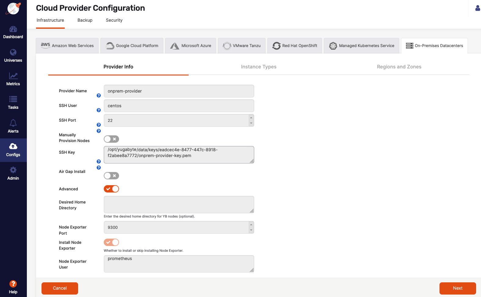
Task: Select VMware Tanzu provider tab
Action: [x=242, y=46]
